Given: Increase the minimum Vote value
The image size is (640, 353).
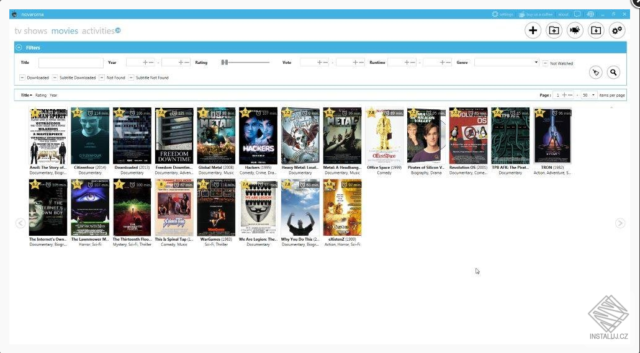Looking at the screenshot, I should coord(320,63).
